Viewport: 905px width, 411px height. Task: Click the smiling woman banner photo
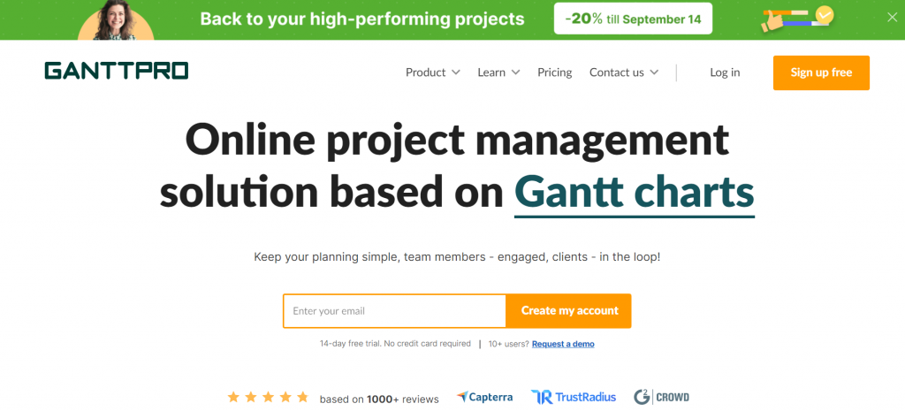coord(116,20)
